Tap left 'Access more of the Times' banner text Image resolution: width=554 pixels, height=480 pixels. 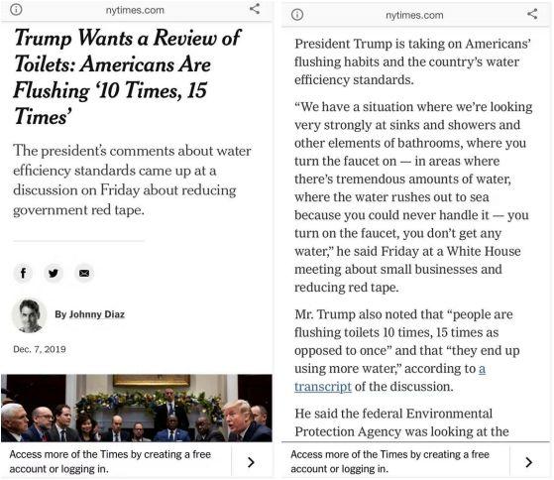110,461
